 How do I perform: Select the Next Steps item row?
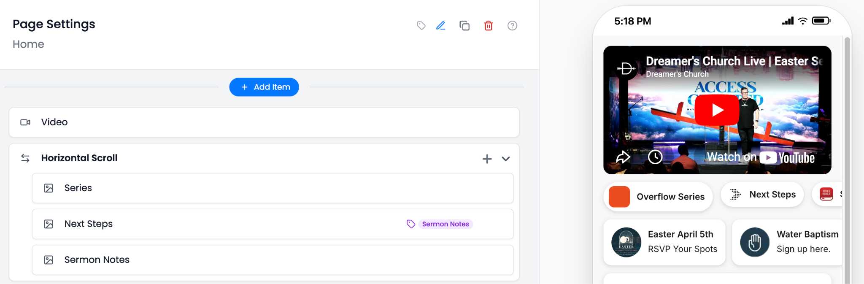(x=211, y=224)
